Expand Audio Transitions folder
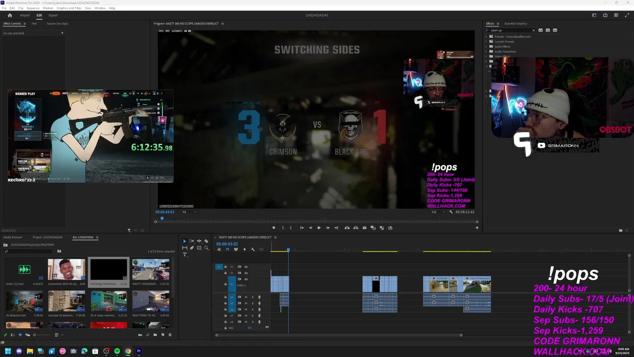 click(x=486, y=52)
